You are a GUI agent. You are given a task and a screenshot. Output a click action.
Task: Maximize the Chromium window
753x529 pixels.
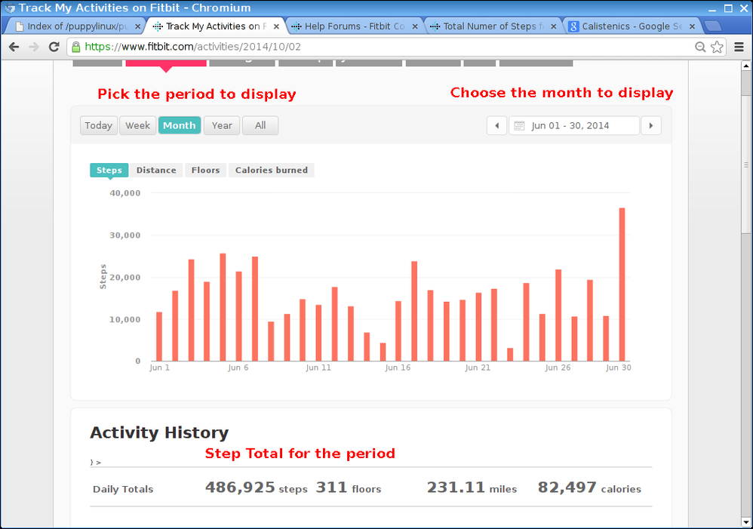[x=729, y=8]
